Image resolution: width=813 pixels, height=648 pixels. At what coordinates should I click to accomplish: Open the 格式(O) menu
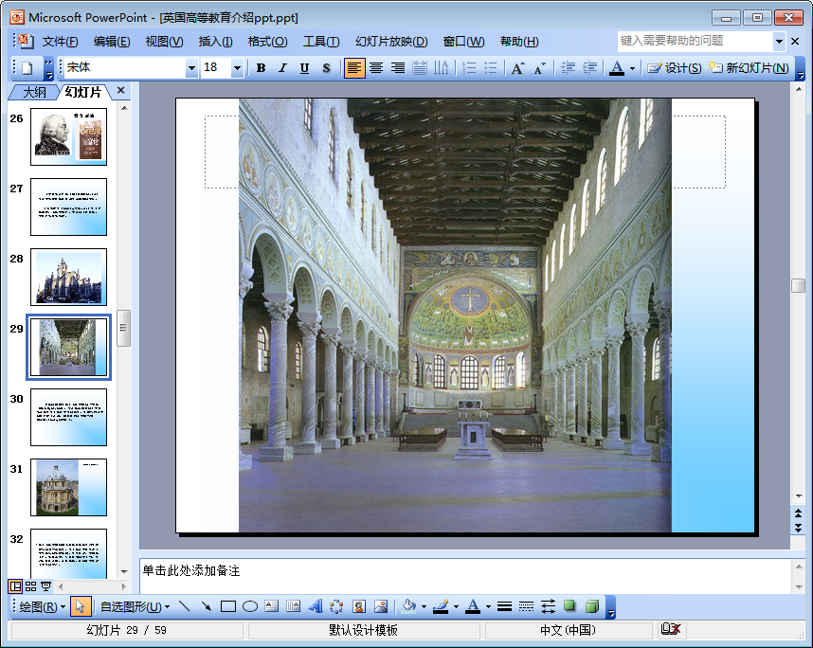(x=267, y=42)
